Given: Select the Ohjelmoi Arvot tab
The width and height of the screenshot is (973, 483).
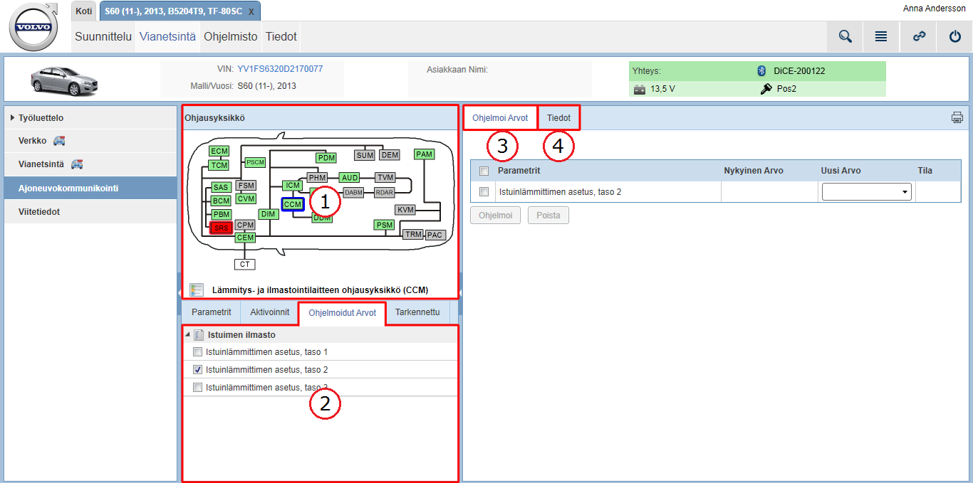Looking at the screenshot, I should tap(500, 118).
